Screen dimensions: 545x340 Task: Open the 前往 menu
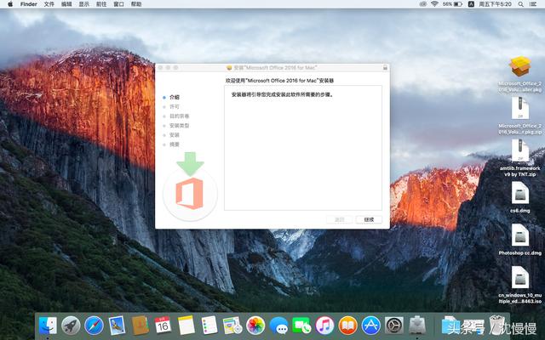(x=101, y=4)
